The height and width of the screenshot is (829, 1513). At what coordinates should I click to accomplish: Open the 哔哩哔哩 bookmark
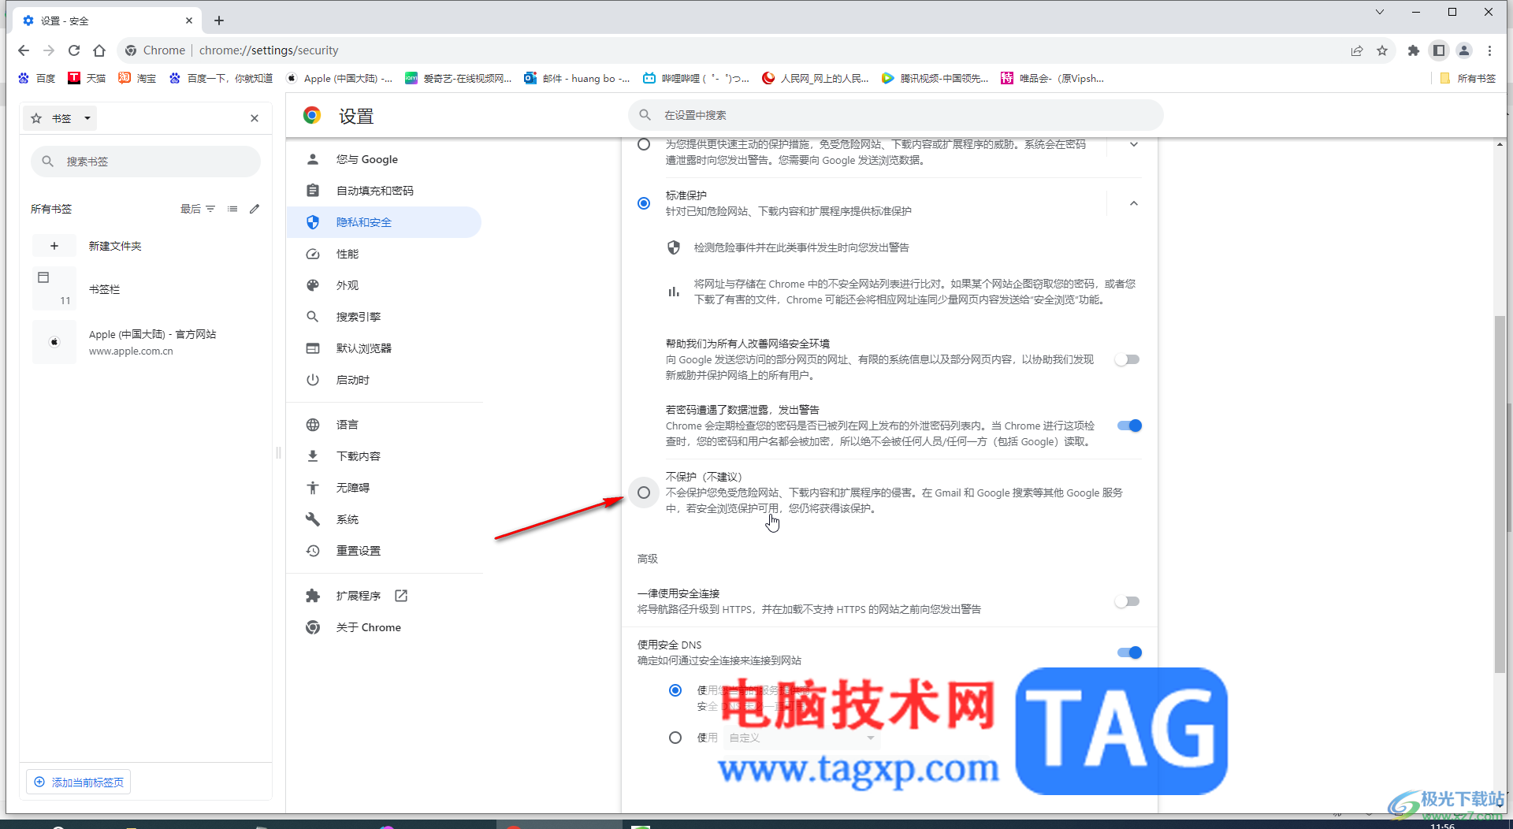click(696, 78)
